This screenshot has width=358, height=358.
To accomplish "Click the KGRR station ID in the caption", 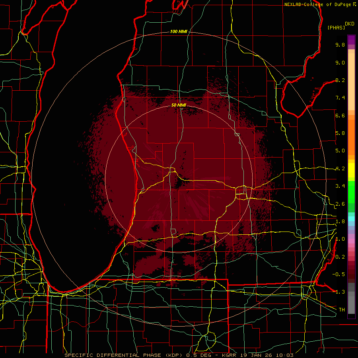I will pyautogui.click(x=230, y=355).
